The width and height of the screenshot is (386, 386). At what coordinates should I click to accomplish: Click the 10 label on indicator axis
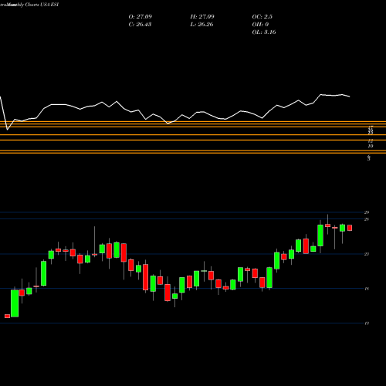pyautogui.click(x=371, y=146)
